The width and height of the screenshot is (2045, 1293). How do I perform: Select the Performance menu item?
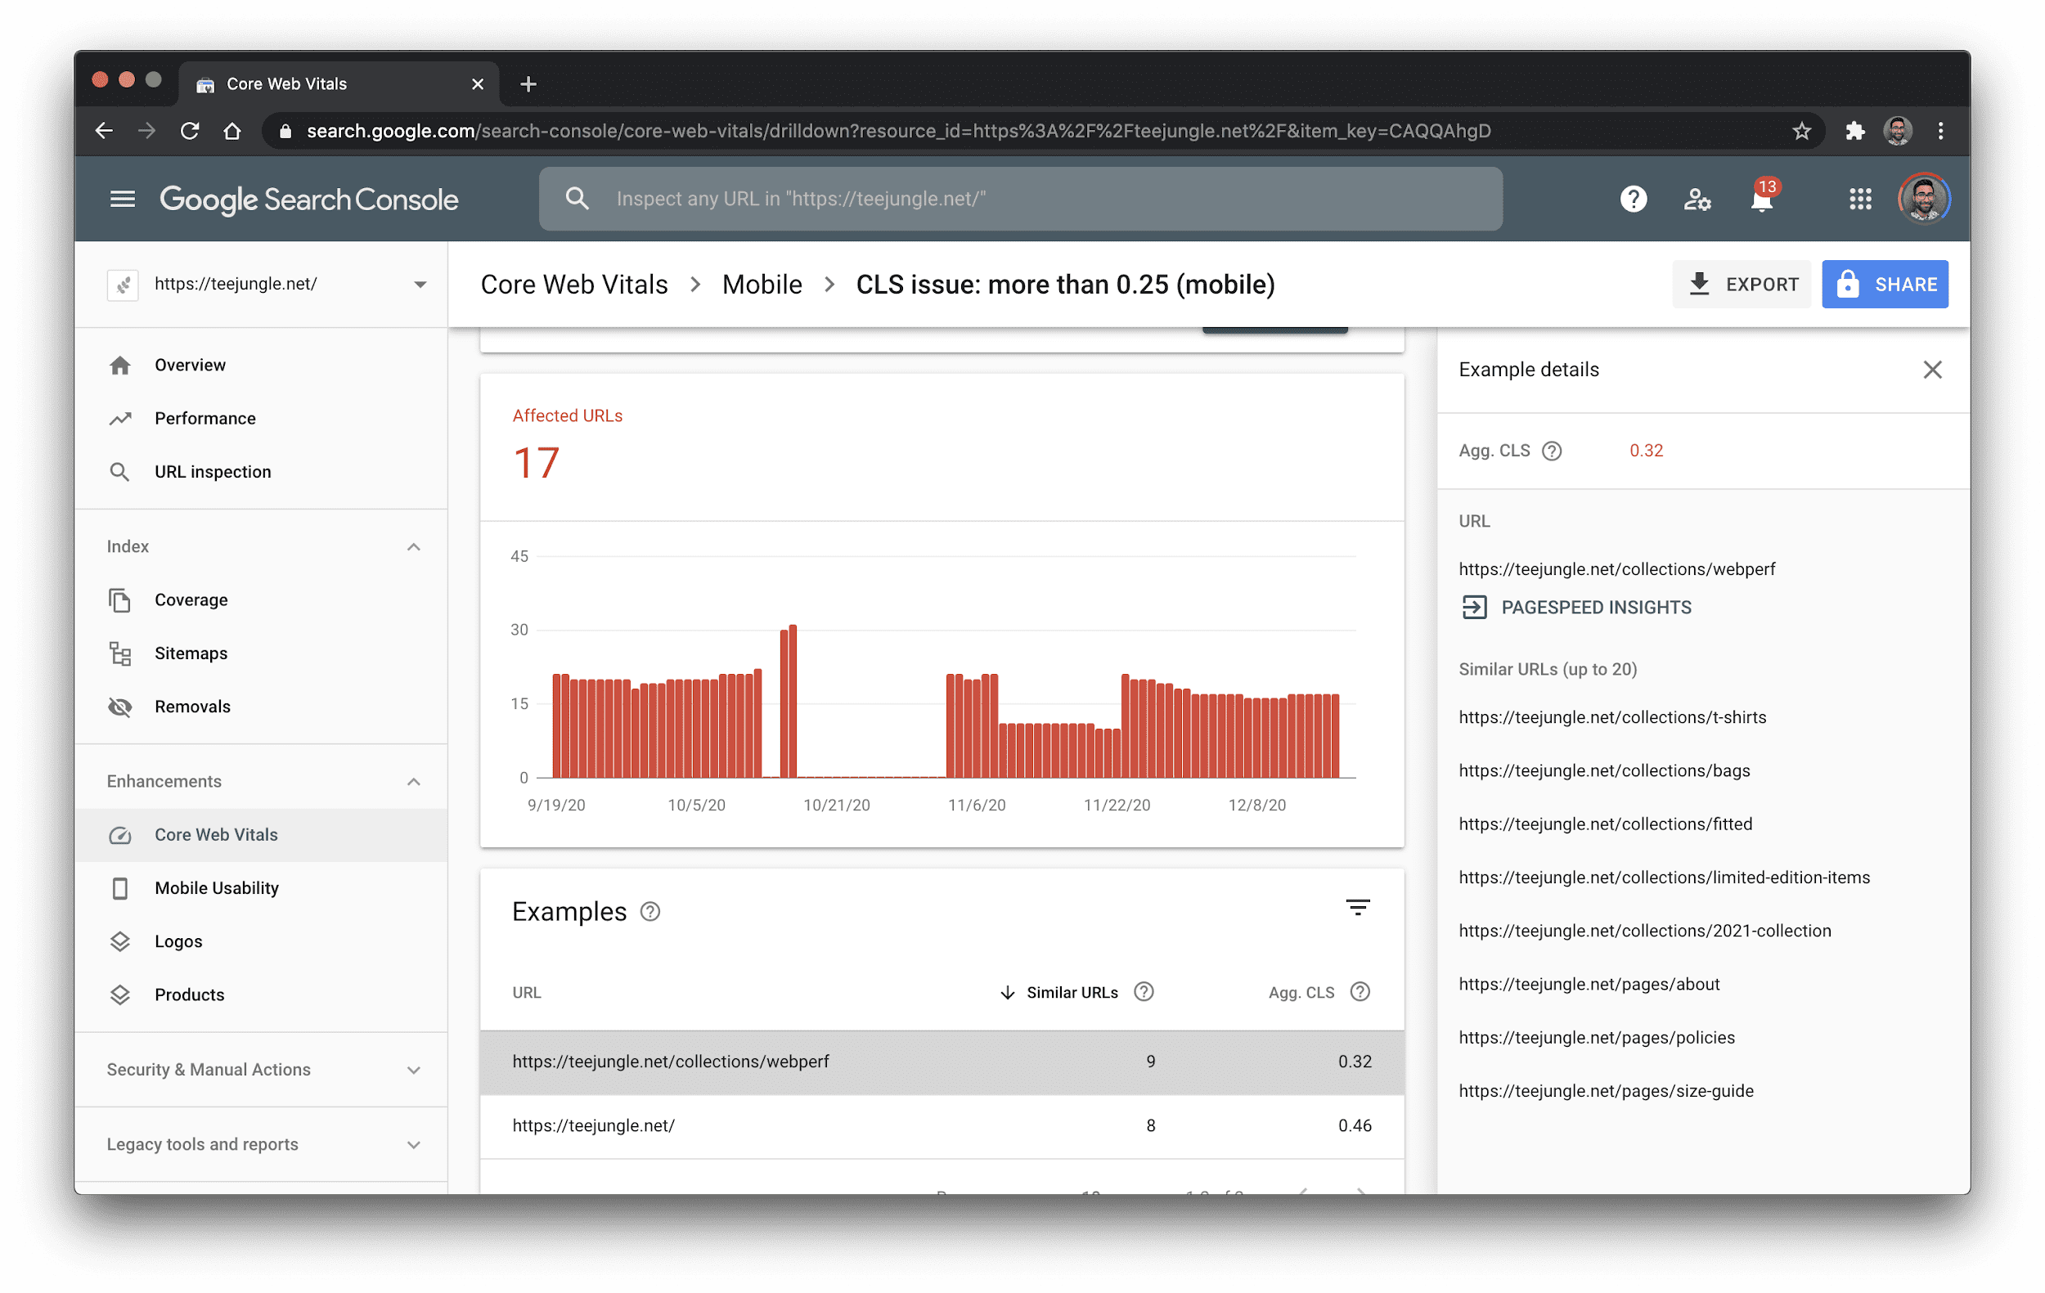point(204,417)
